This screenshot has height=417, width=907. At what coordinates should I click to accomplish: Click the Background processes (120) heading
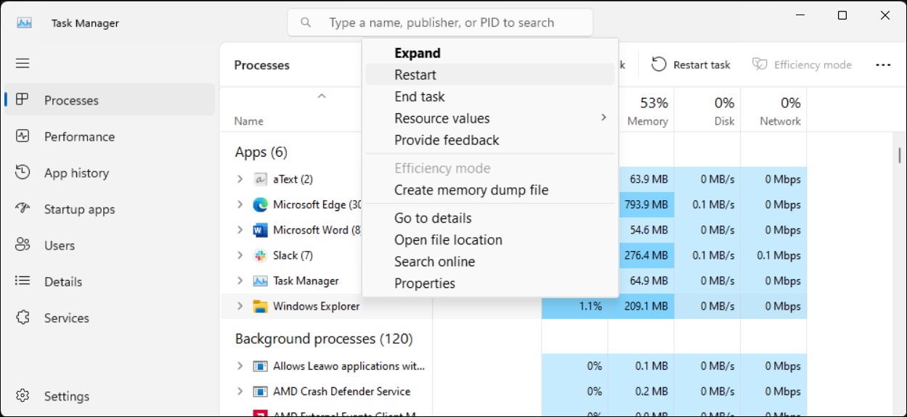pyautogui.click(x=324, y=339)
